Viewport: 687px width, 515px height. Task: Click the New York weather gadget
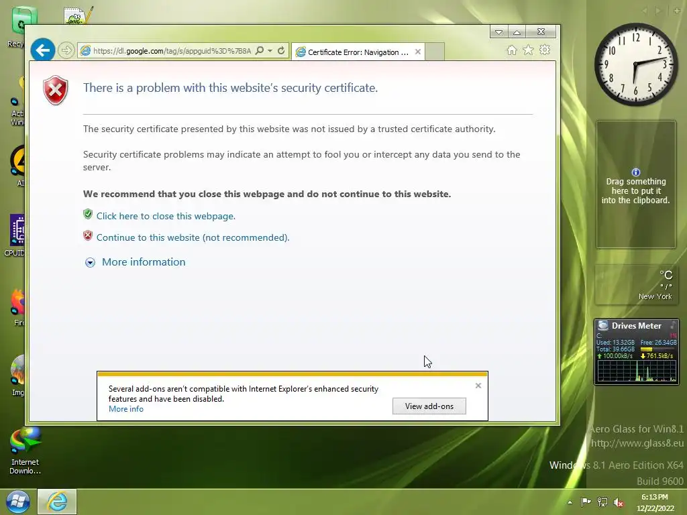636,284
